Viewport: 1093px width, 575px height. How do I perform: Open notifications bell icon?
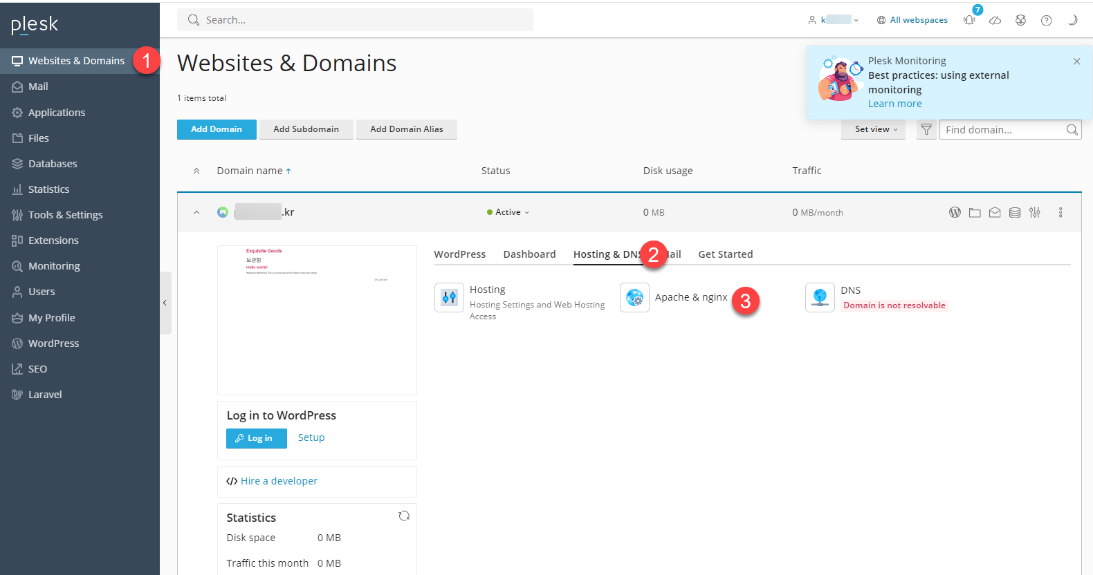point(970,19)
